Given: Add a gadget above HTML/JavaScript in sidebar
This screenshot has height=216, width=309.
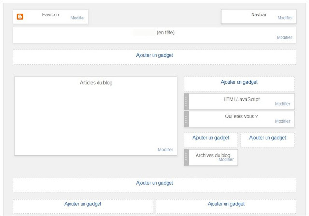Looking at the screenshot, I should 239,82.
